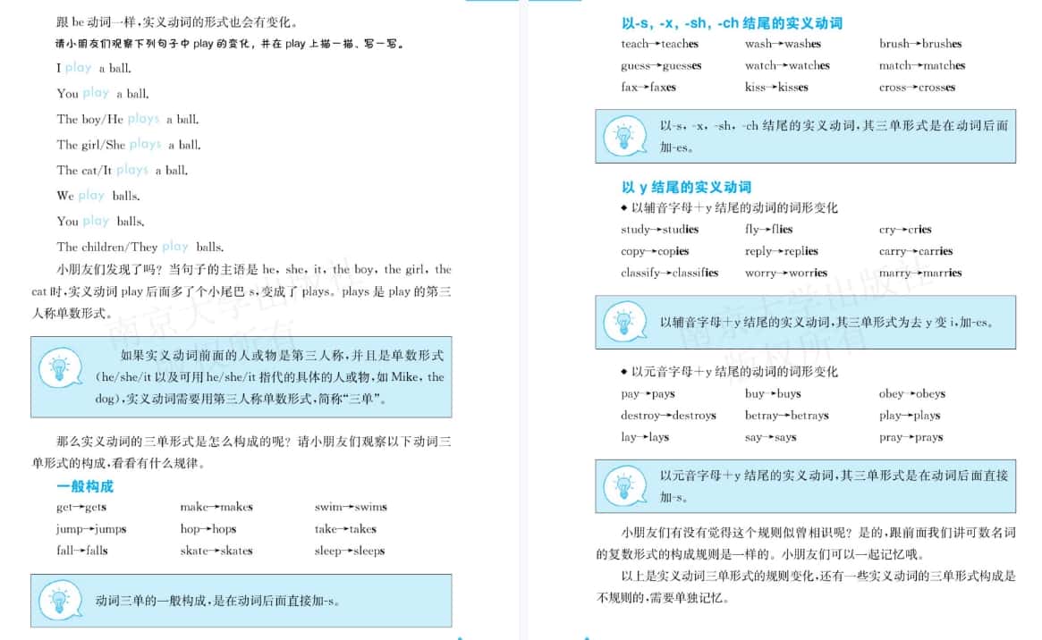Click the word pair reply→replies
Screen dimensions: 1042x640
pyautogui.click(x=782, y=251)
